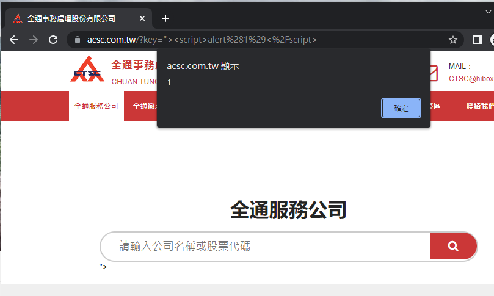Click the CTSC@hibox mail address link
494x296 pixels.
point(471,79)
